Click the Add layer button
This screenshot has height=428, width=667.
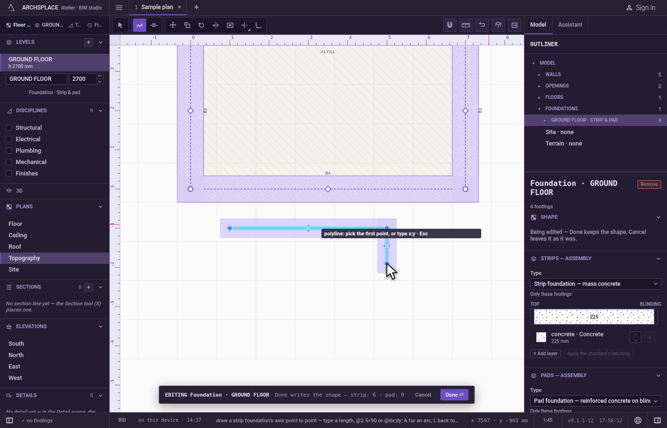546,354
